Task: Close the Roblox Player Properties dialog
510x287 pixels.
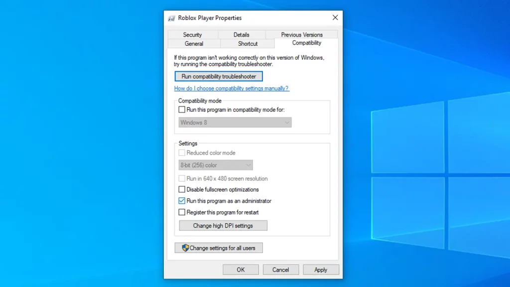Action: pyautogui.click(x=335, y=17)
